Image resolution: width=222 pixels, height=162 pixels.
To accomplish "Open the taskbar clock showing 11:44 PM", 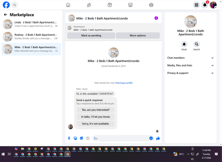I will (206, 154).
